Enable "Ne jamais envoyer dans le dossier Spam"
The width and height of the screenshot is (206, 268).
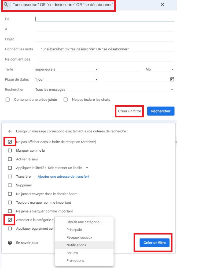(10, 194)
